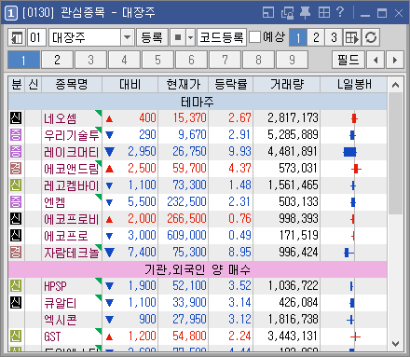Click 에코프로 price 609,000
The height and width of the screenshot is (357, 410).
186,236
